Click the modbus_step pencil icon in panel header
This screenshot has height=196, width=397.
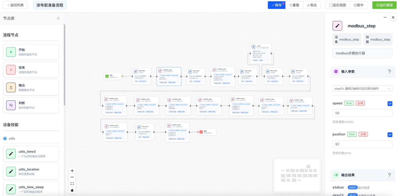[337, 26]
